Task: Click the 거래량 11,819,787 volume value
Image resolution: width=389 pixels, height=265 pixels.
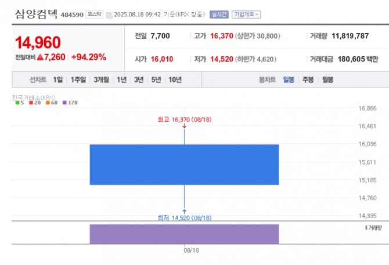Action: pos(339,36)
